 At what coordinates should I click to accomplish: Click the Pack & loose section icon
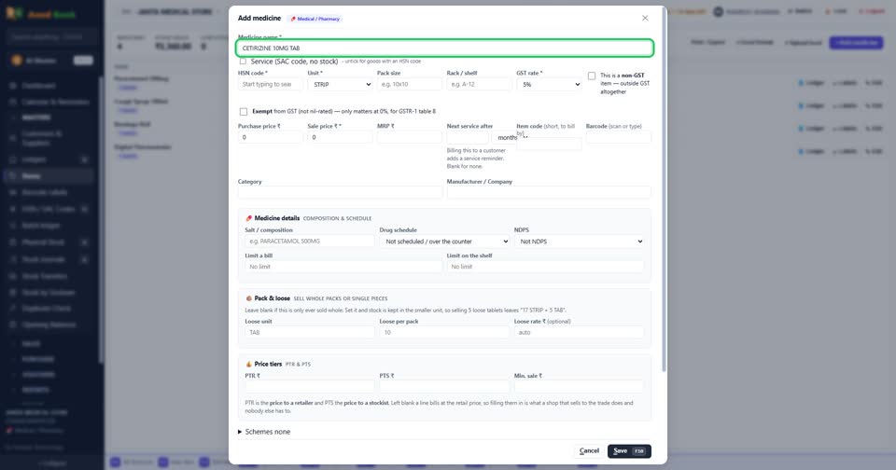tap(248, 298)
